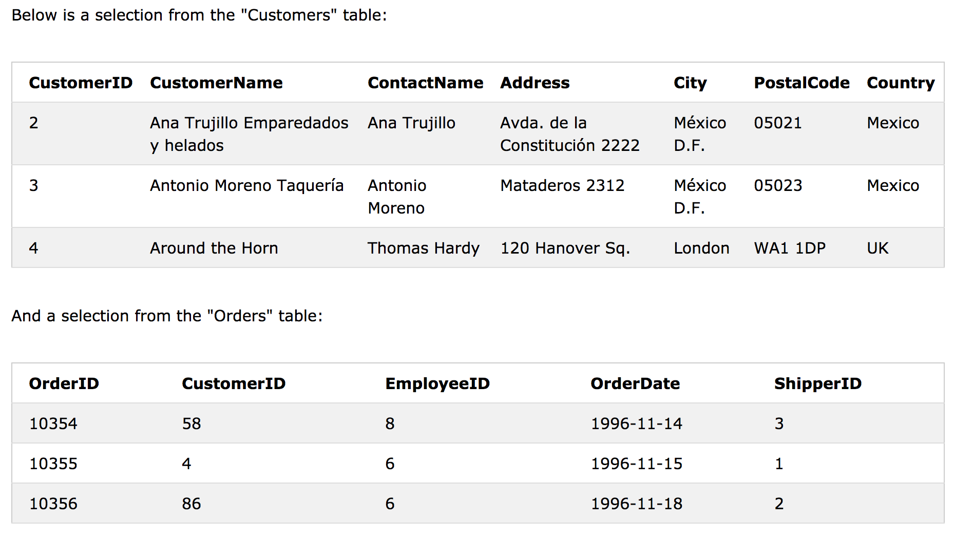Select order ID 10355
The width and height of the screenshot is (954, 539).
[53, 464]
